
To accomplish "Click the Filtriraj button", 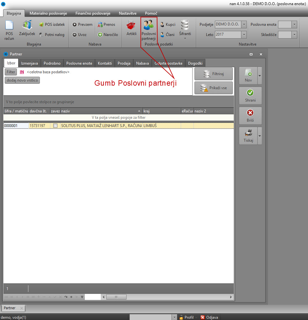I will pos(213,74).
